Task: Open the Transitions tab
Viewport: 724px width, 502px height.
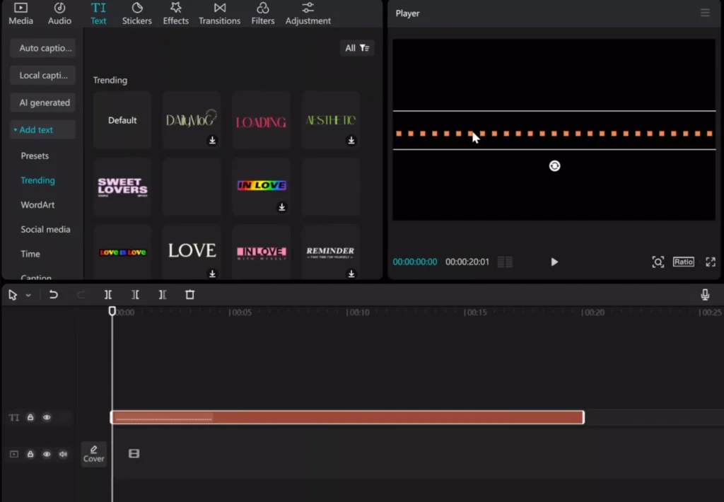Action: pos(219,13)
